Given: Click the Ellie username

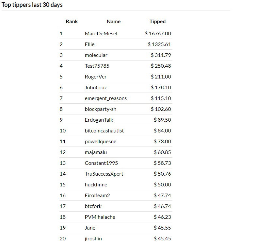Looking at the screenshot, I should (x=89, y=44).
